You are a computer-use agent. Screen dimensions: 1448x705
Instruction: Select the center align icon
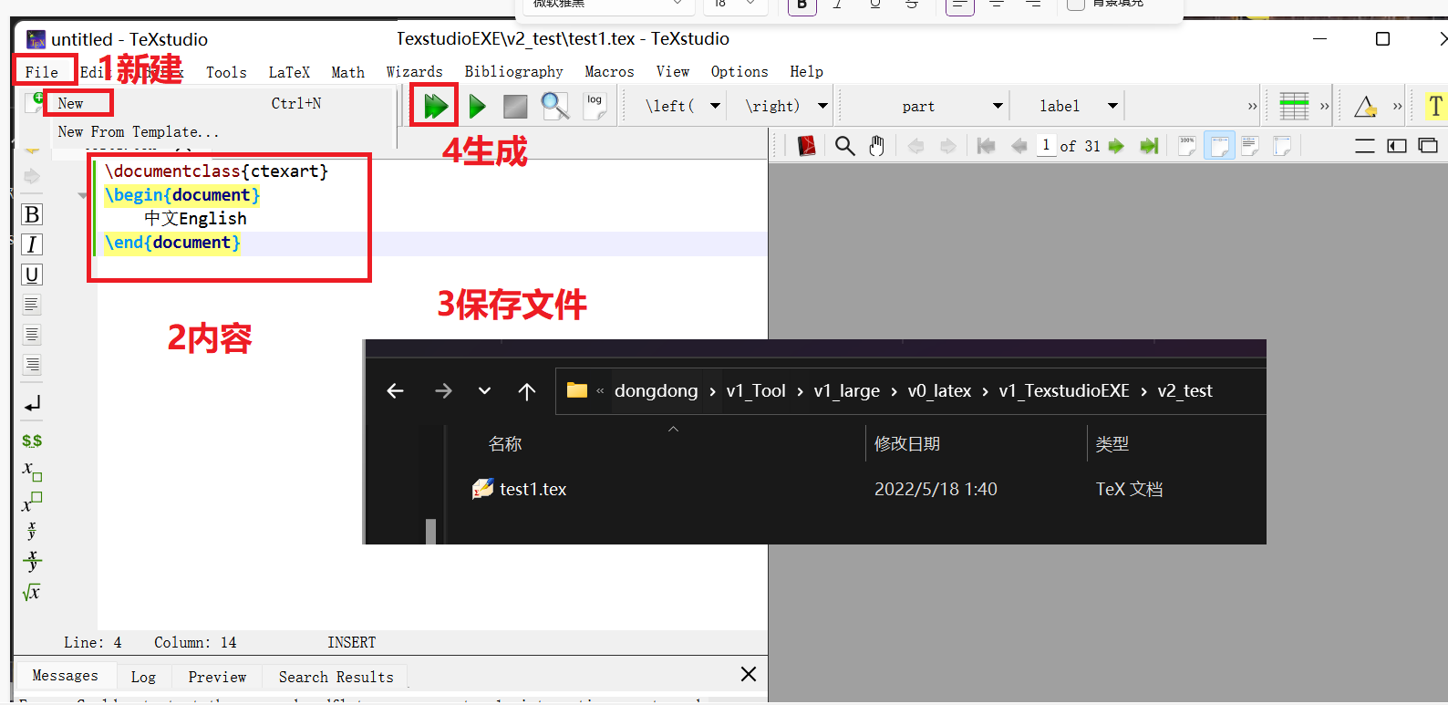point(32,335)
